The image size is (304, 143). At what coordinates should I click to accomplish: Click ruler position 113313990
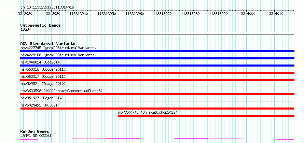pyautogui.click(x=219, y=14)
